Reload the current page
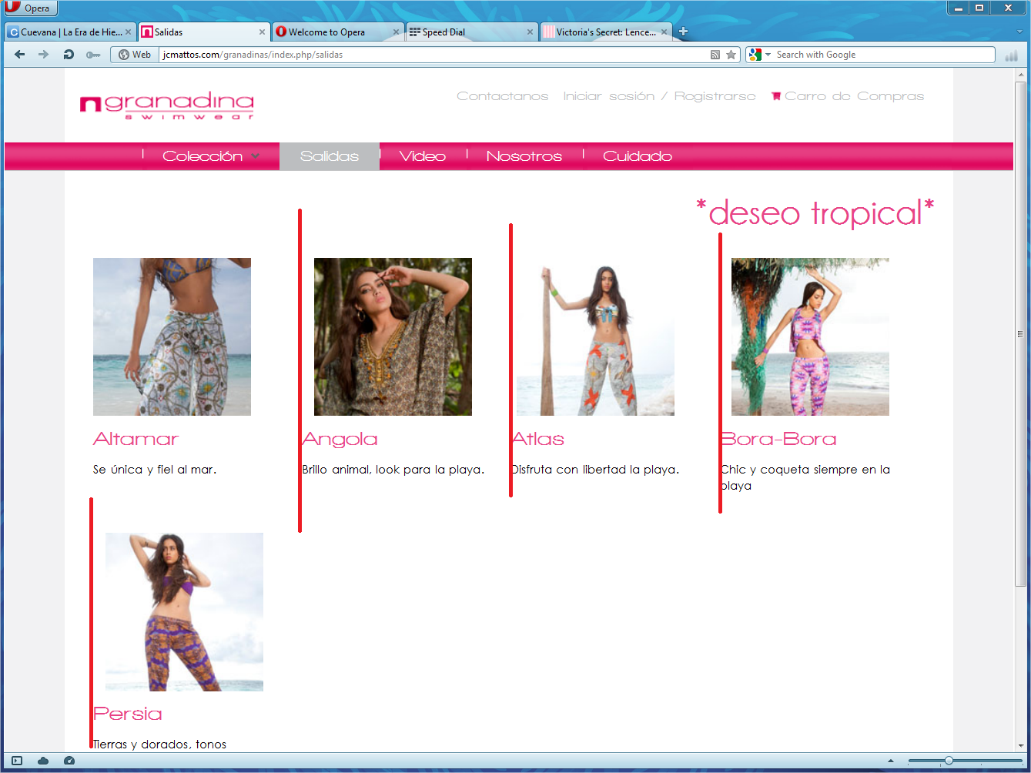Viewport: 1031px width, 773px height. point(69,55)
